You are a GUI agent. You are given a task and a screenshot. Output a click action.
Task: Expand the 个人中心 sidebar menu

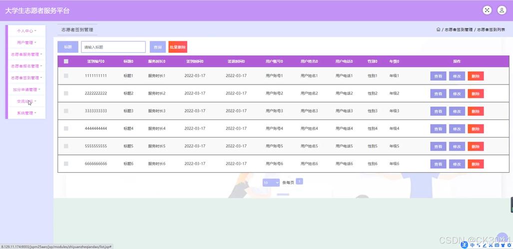pyautogui.click(x=26, y=31)
